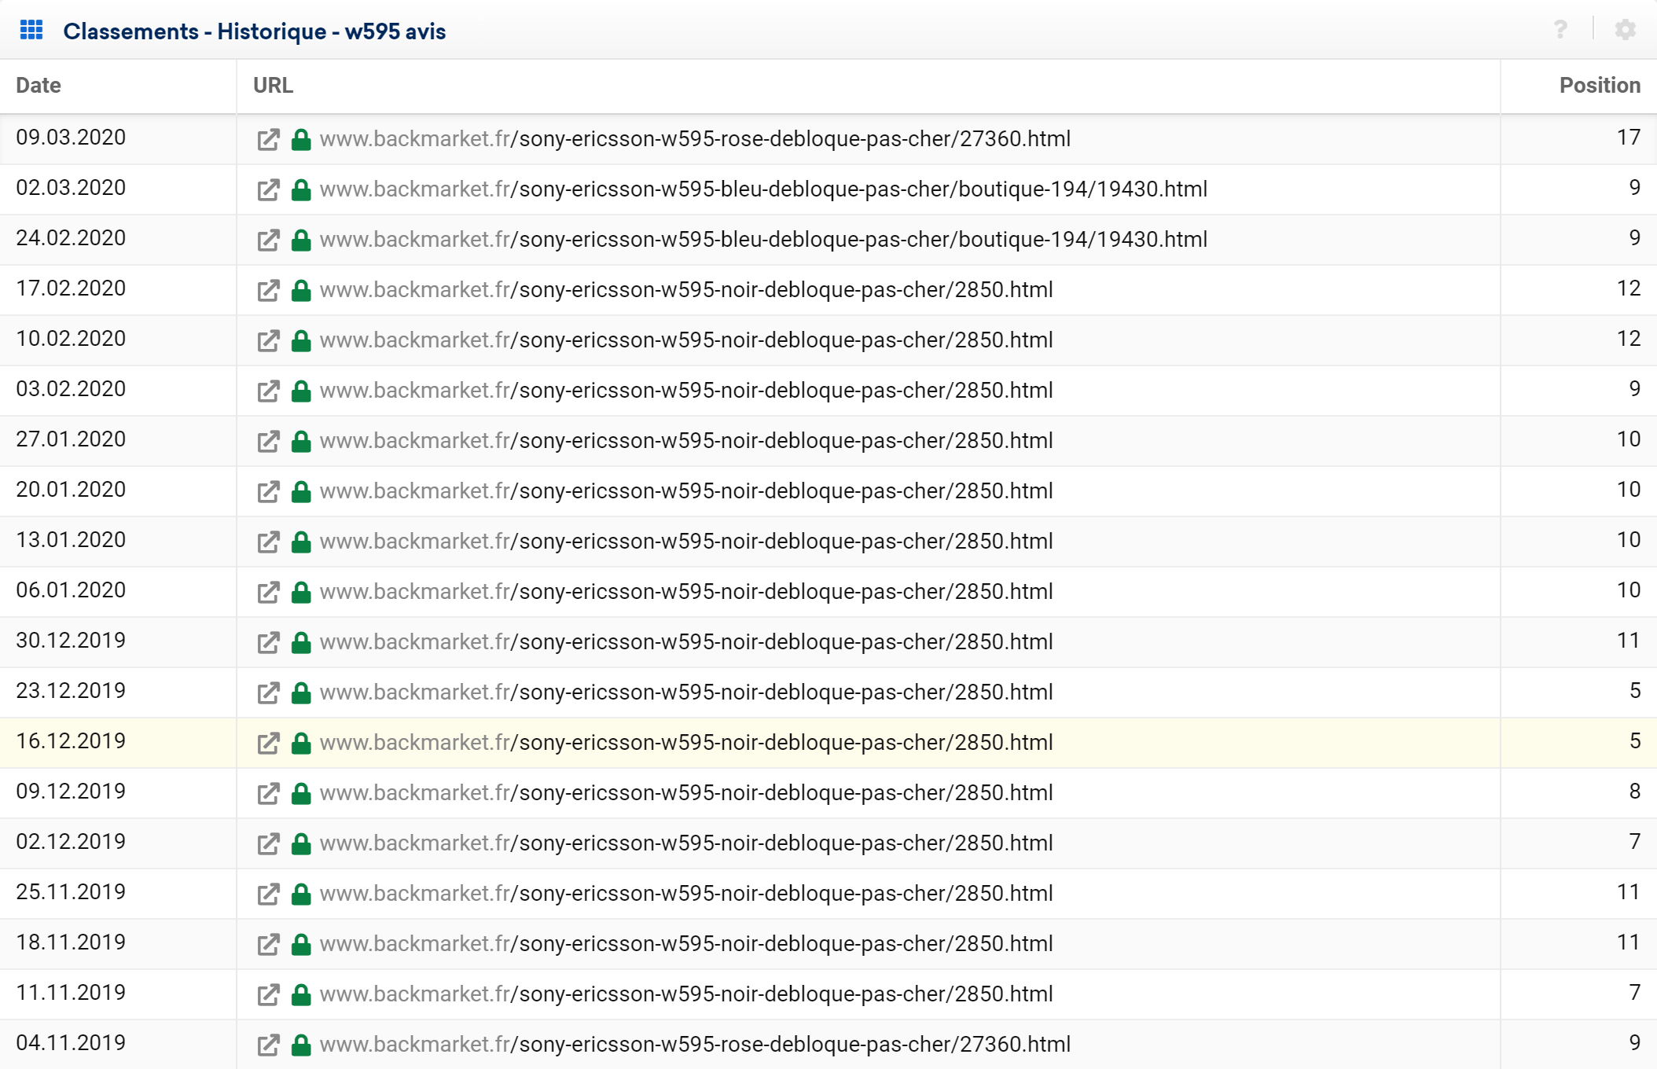Open the w595-noir URL dated 13.01.2020
Screen dimensions: 1657x1069
(686, 542)
